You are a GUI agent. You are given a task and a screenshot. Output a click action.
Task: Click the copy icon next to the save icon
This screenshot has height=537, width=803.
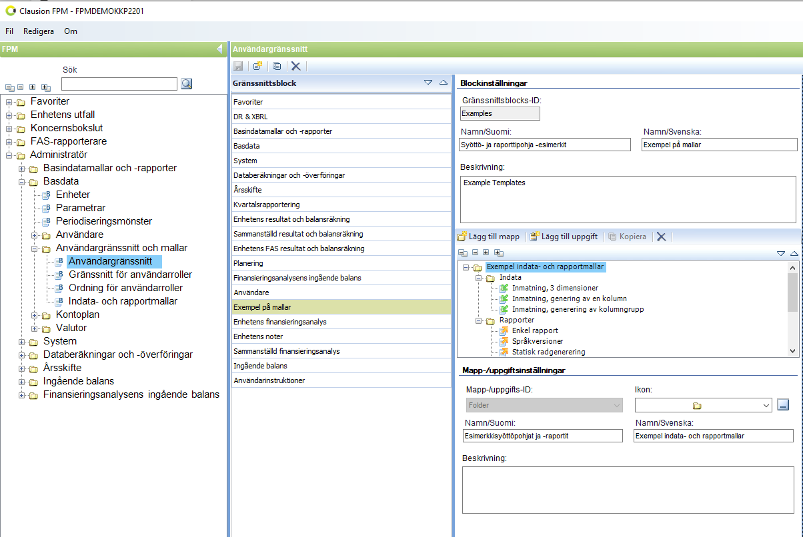coord(277,66)
